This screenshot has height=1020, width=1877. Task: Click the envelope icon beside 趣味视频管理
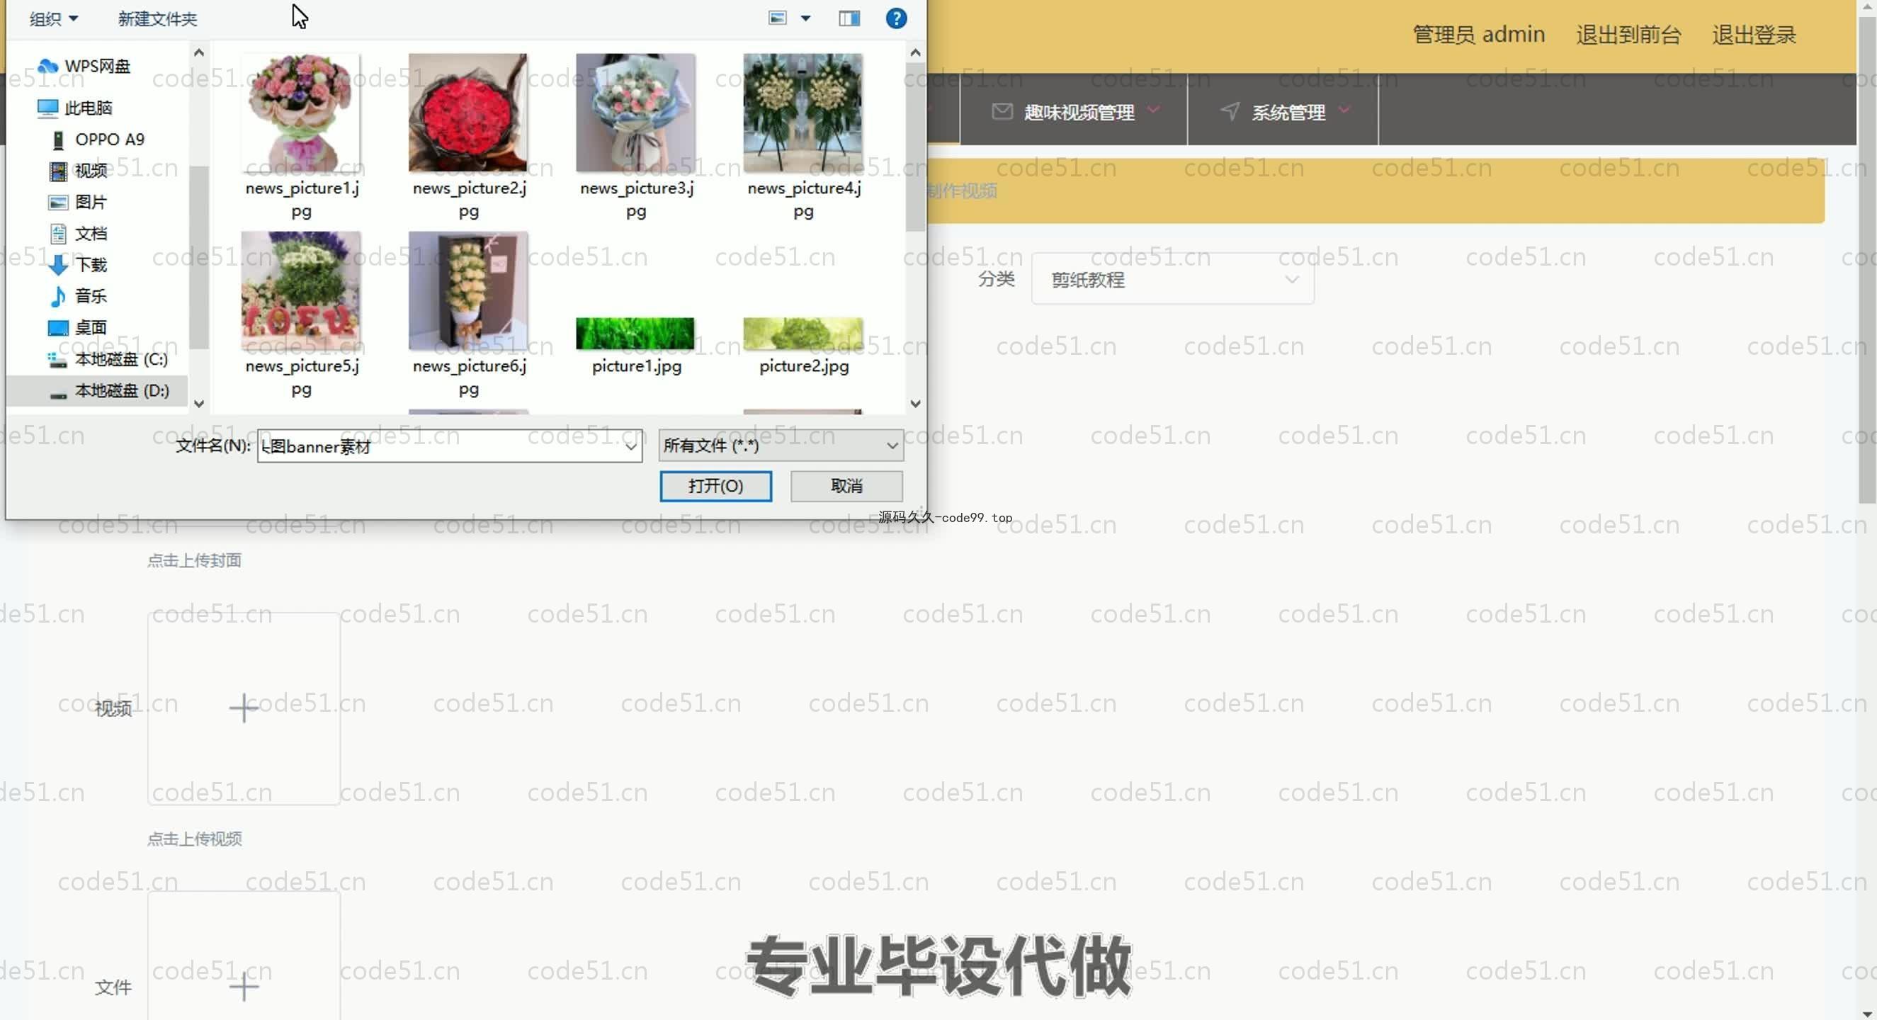coord(1002,111)
